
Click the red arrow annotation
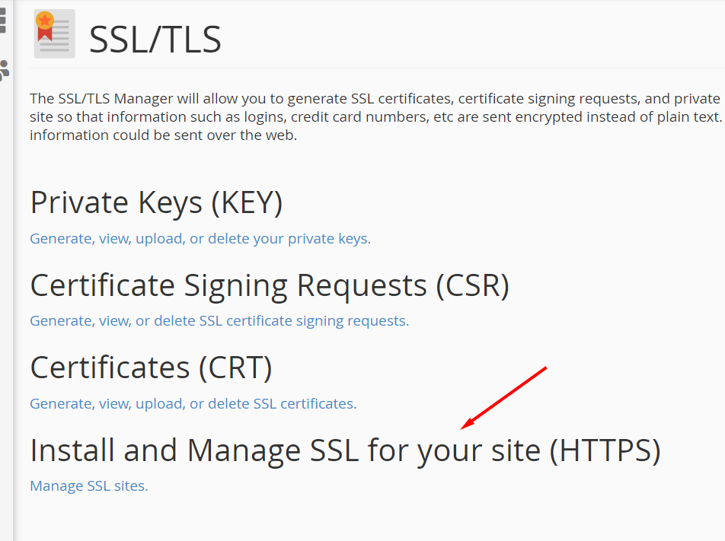(504, 398)
